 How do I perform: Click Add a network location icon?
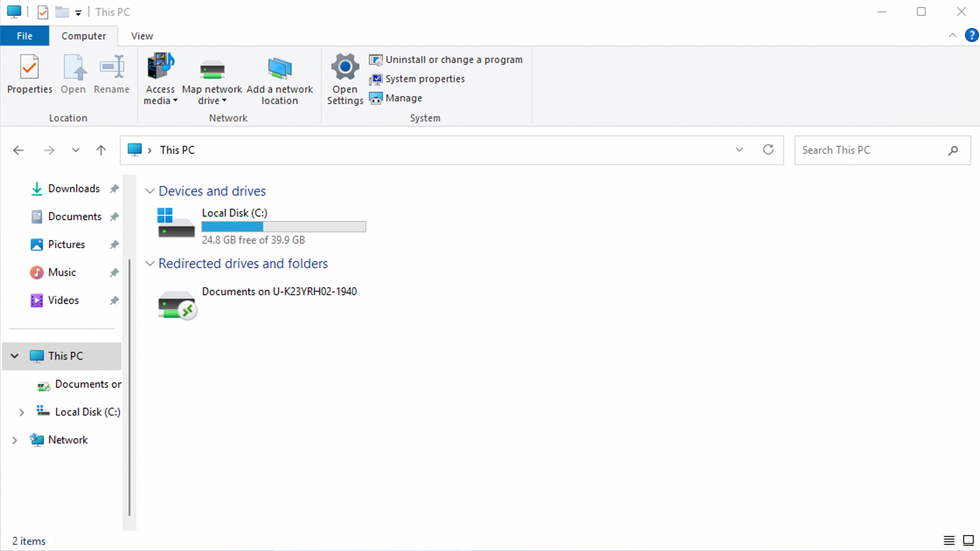click(280, 69)
